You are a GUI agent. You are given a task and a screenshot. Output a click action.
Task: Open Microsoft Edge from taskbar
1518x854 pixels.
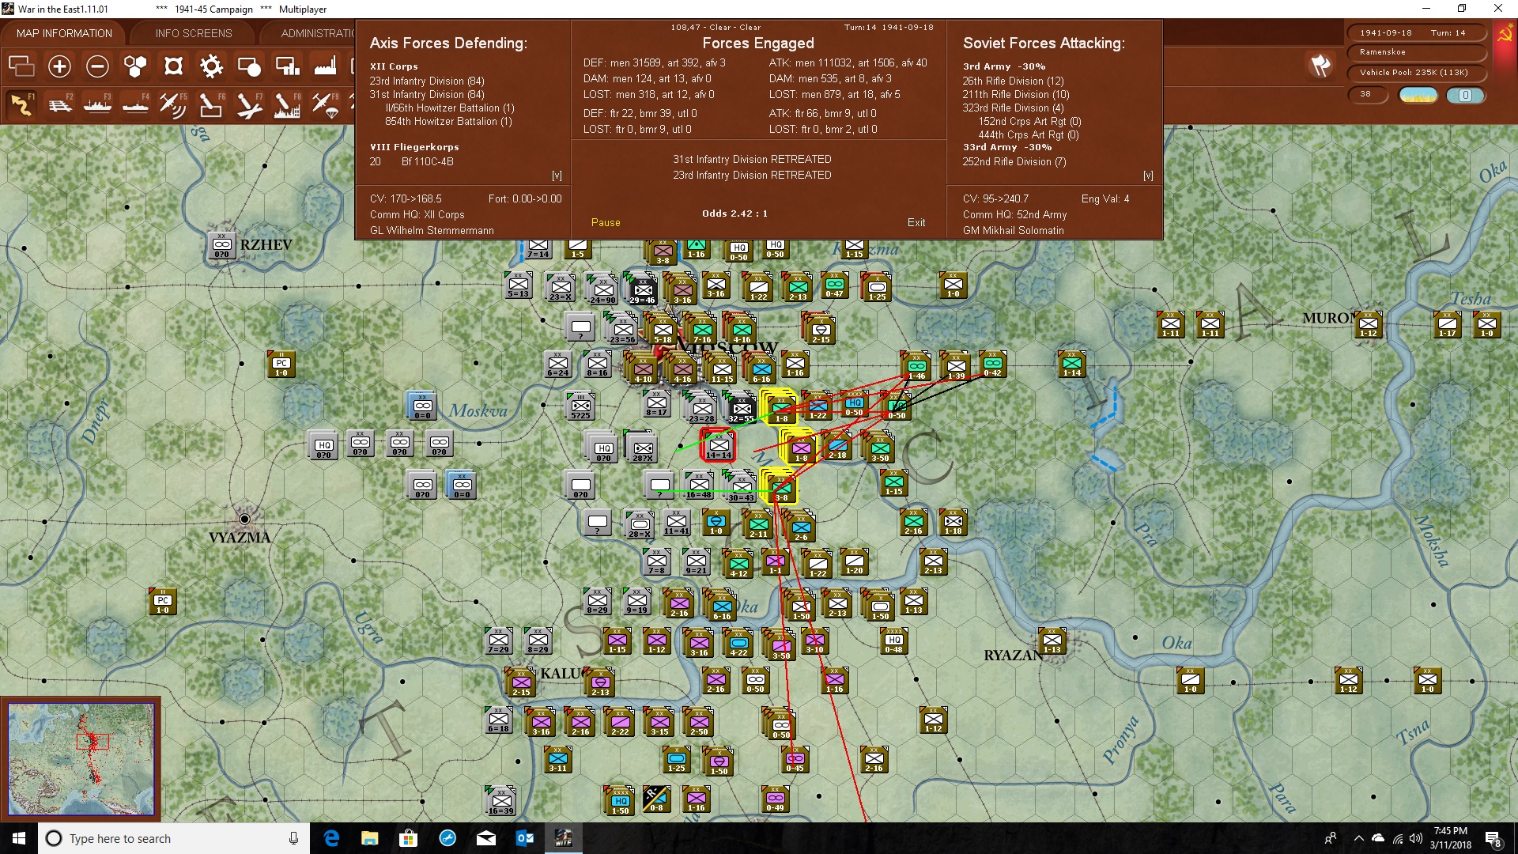(332, 838)
